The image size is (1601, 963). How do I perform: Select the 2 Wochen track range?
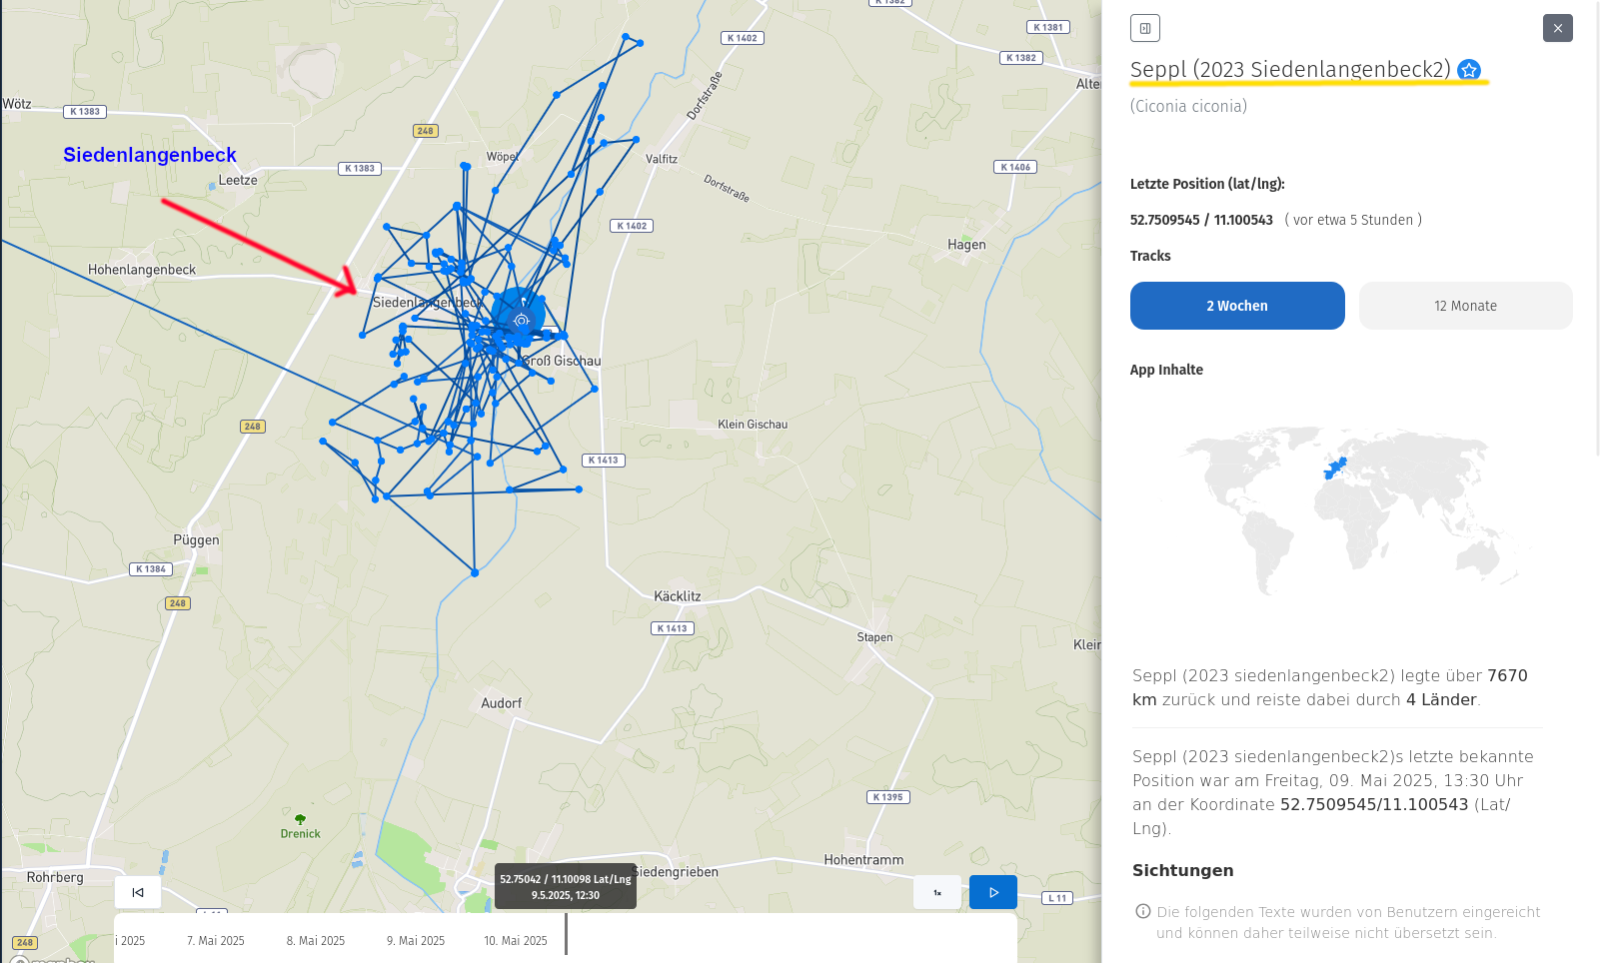click(1237, 306)
